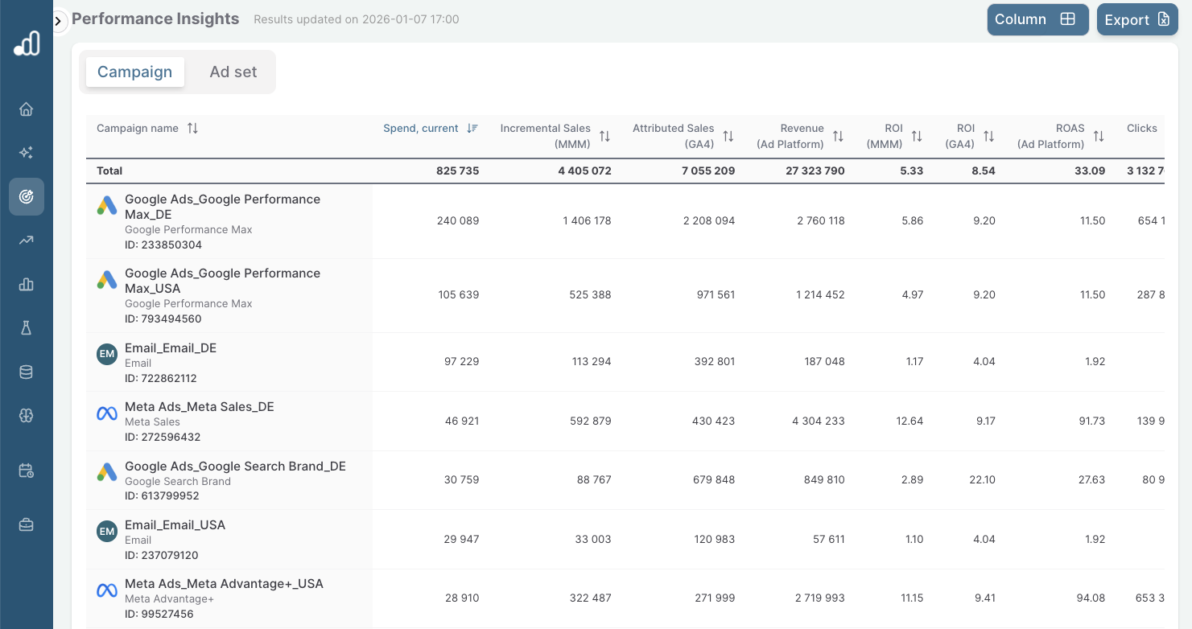Viewport: 1192px width, 629px height.
Task: Toggle sort on Spend, current column
Action: pyautogui.click(x=472, y=129)
